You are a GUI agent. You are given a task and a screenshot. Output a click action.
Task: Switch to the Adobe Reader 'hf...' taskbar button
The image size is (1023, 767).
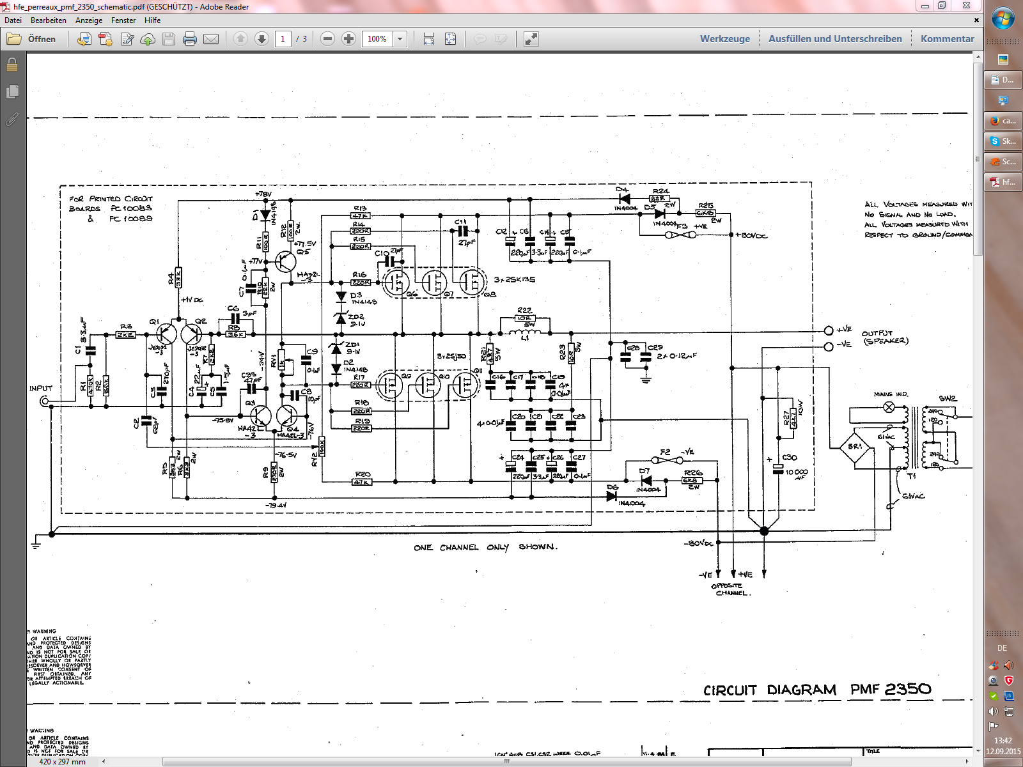coord(1003,182)
